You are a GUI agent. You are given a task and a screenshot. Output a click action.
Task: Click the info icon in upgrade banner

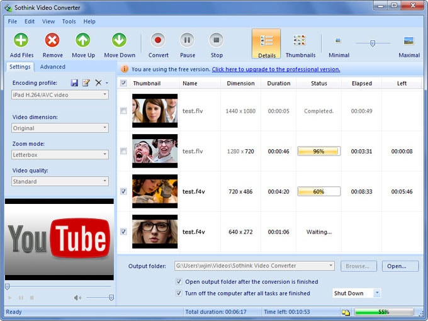(125, 69)
